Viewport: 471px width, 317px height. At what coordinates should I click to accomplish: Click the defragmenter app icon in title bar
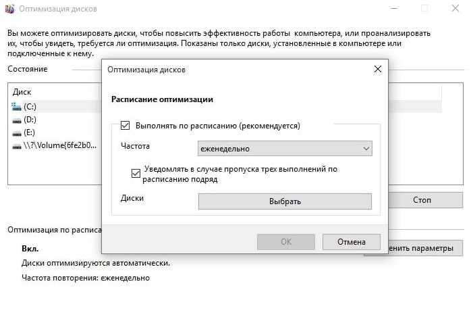coord(9,9)
